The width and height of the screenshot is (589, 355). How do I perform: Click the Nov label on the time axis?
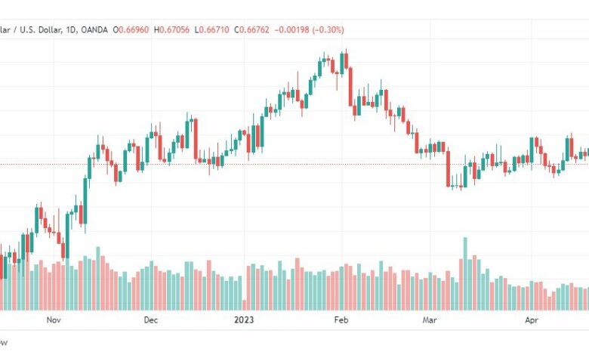pyautogui.click(x=54, y=320)
